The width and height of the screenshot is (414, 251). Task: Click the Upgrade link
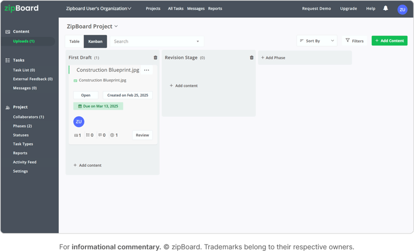click(x=348, y=9)
